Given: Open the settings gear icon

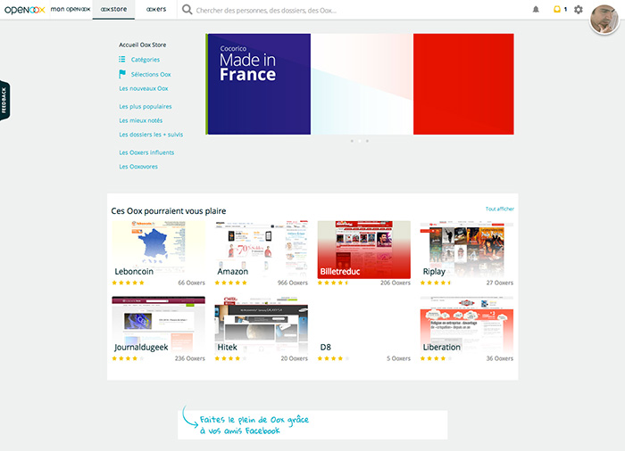Looking at the screenshot, I should [x=579, y=10].
